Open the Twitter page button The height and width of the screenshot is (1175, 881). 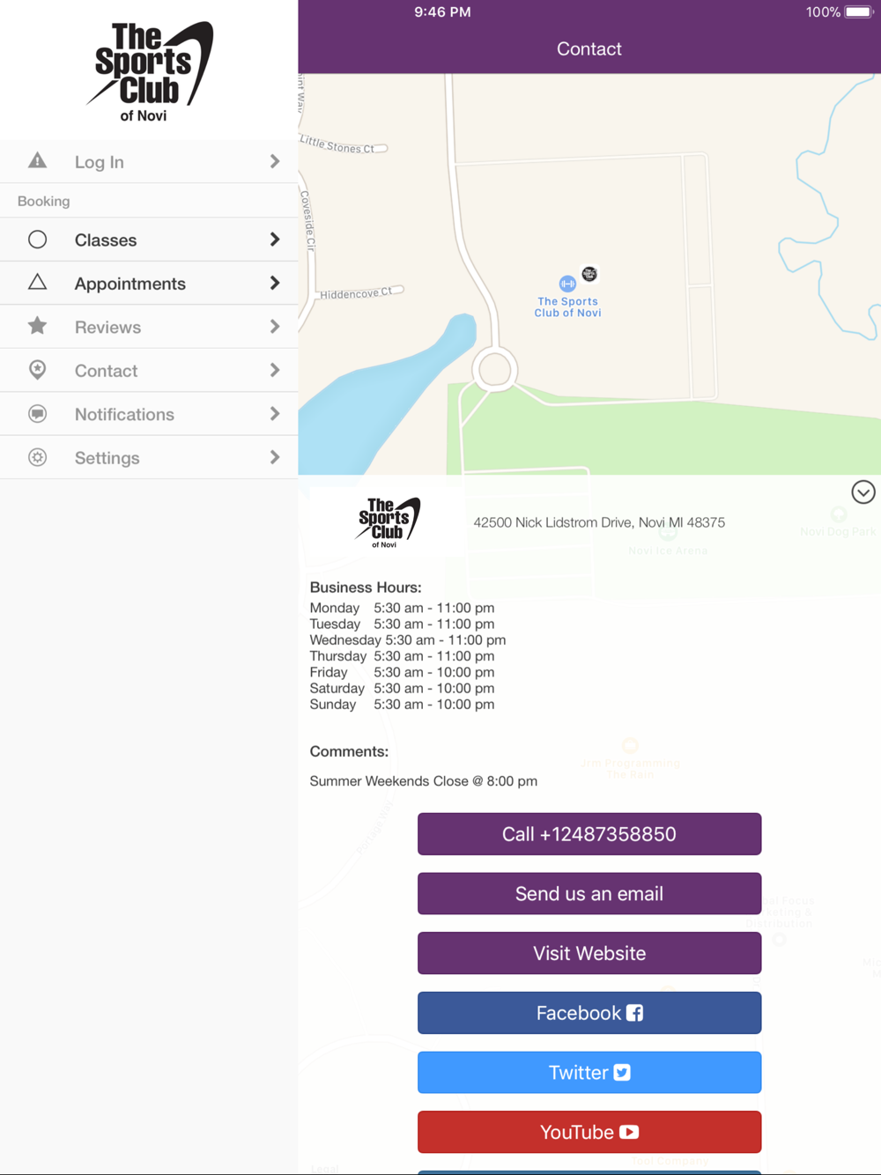coord(589,1073)
